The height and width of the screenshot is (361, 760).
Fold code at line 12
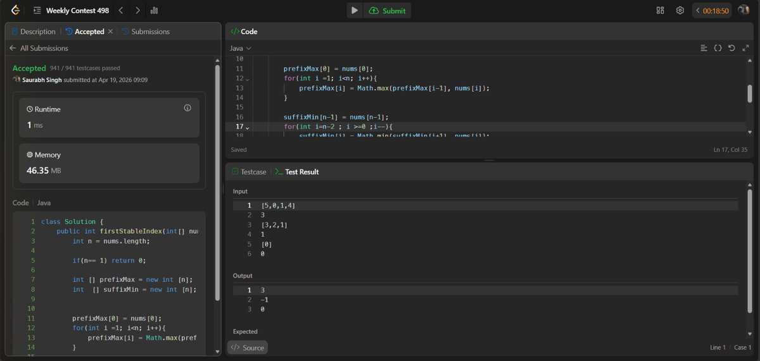coord(247,79)
